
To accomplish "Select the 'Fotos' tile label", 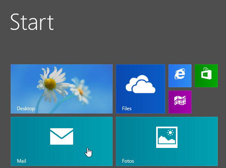I will coord(128,161).
